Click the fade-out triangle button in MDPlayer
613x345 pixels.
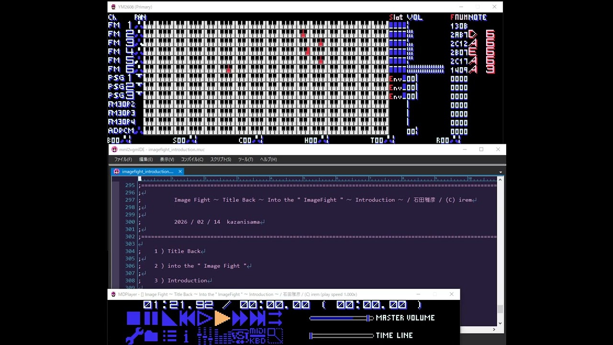(x=169, y=318)
